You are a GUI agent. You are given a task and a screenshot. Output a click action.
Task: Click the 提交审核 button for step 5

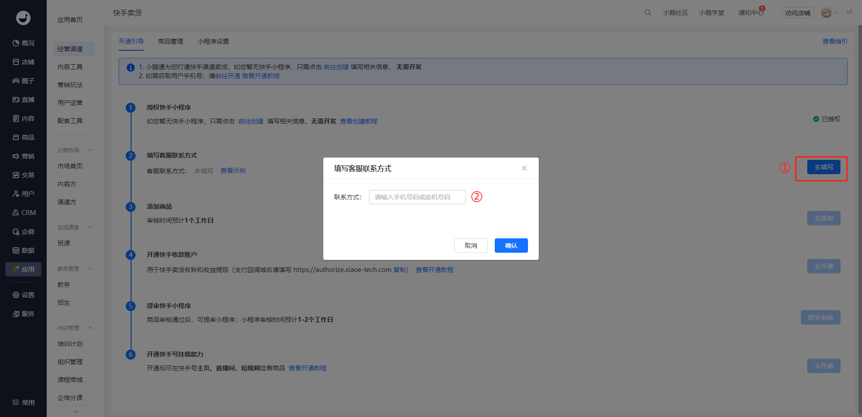(x=820, y=317)
